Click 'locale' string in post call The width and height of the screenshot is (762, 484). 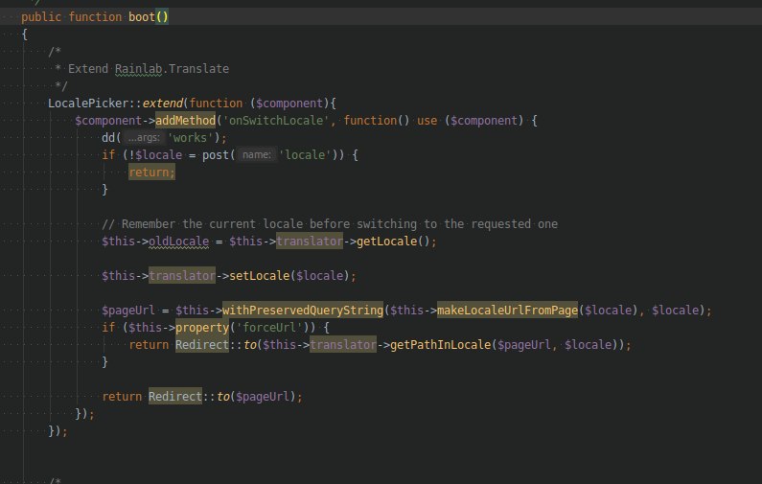click(305, 155)
